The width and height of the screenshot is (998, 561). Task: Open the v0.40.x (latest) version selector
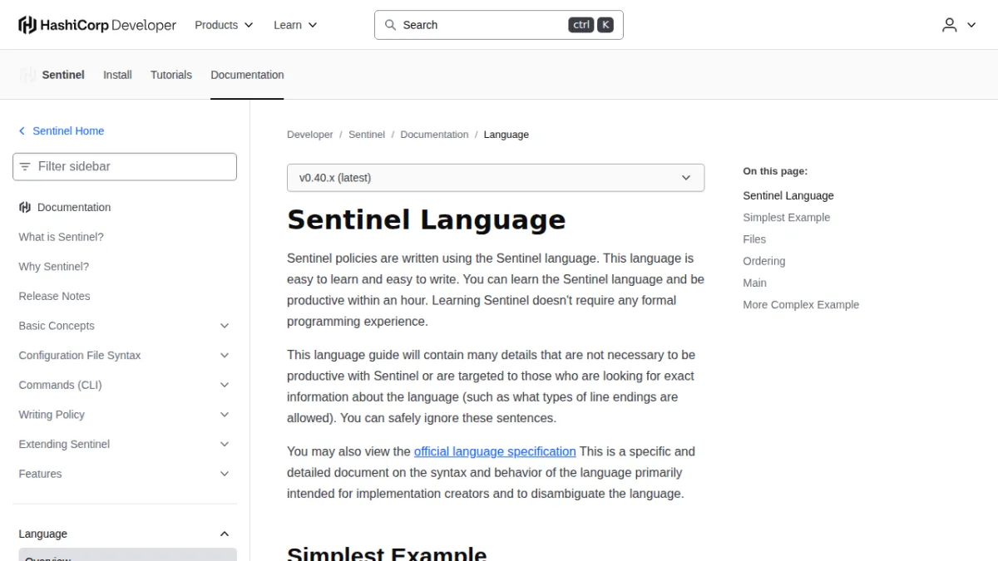click(496, 178)
